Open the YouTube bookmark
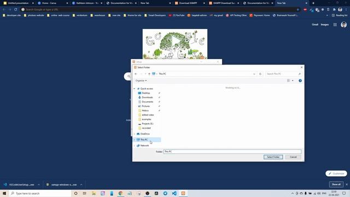The image size is (350, 197). (x=177, y=15)
